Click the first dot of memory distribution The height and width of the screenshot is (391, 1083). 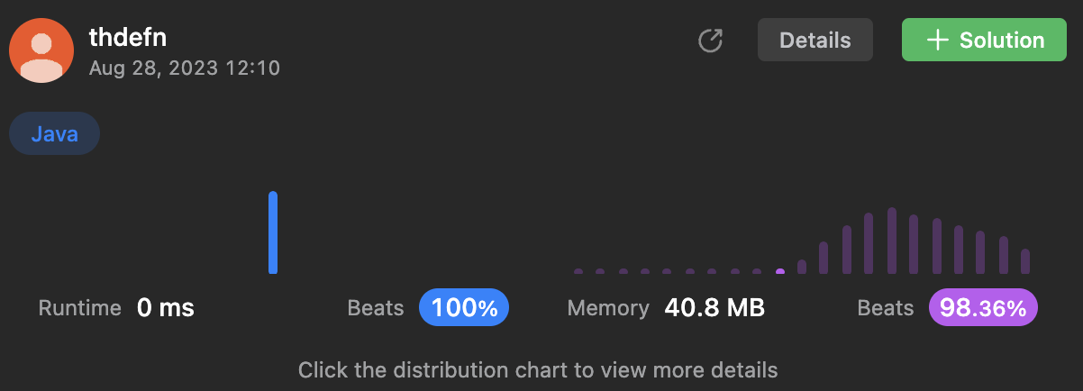point(578,270)
